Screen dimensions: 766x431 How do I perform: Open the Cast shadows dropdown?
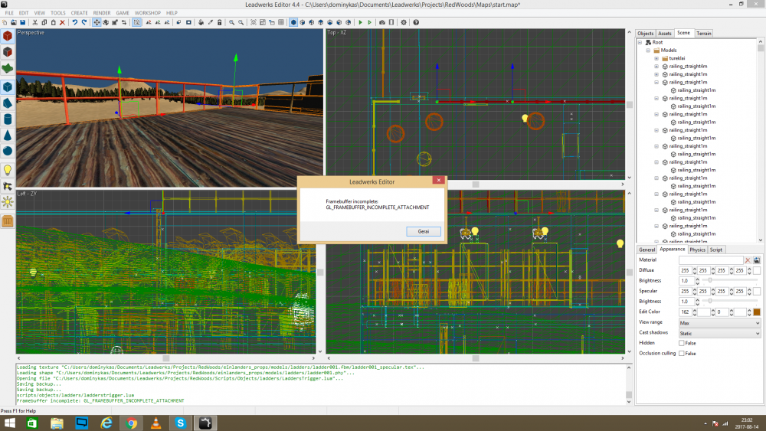pyautogui.click(x=720, y=333)
